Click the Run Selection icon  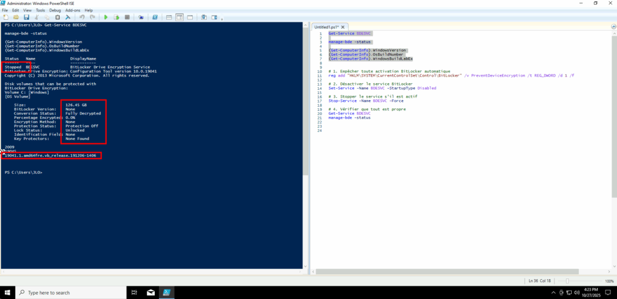point(116,17)
